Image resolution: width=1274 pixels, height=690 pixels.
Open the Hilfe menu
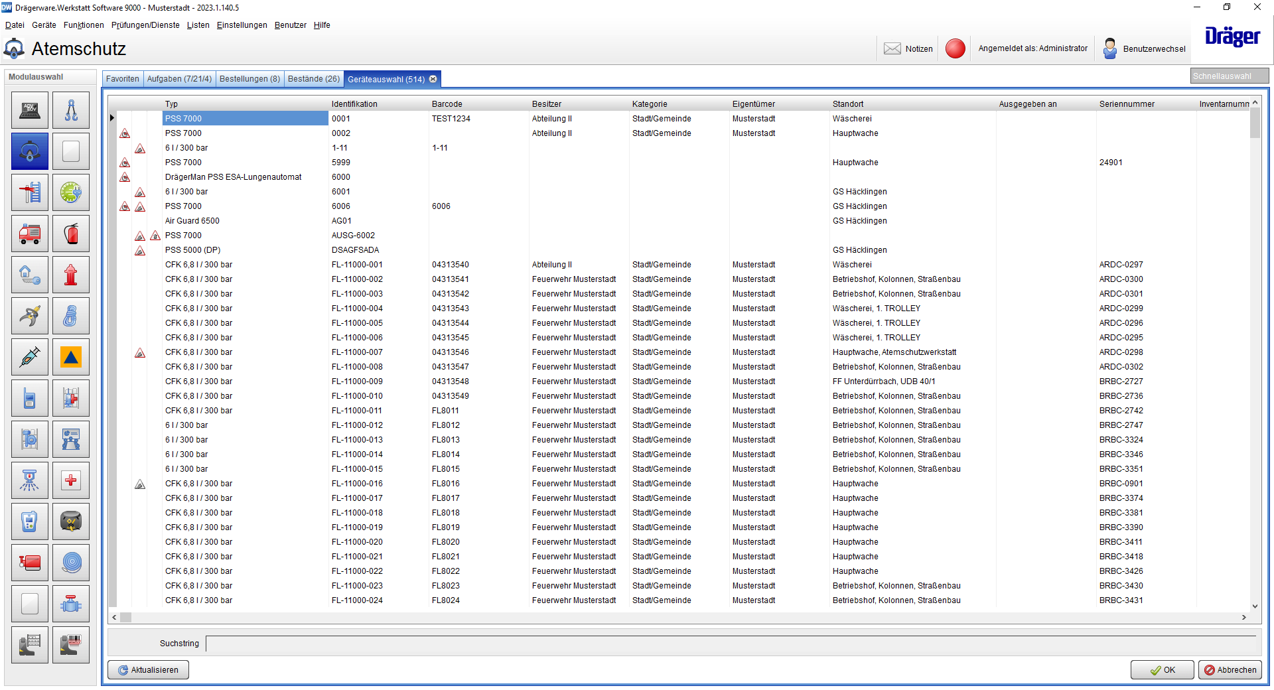point(322,25)
